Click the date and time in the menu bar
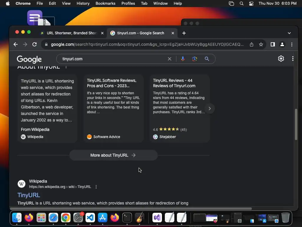 (277, 4)
